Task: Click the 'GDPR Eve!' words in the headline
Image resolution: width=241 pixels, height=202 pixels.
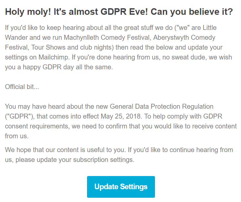Action: click(124, 12)
